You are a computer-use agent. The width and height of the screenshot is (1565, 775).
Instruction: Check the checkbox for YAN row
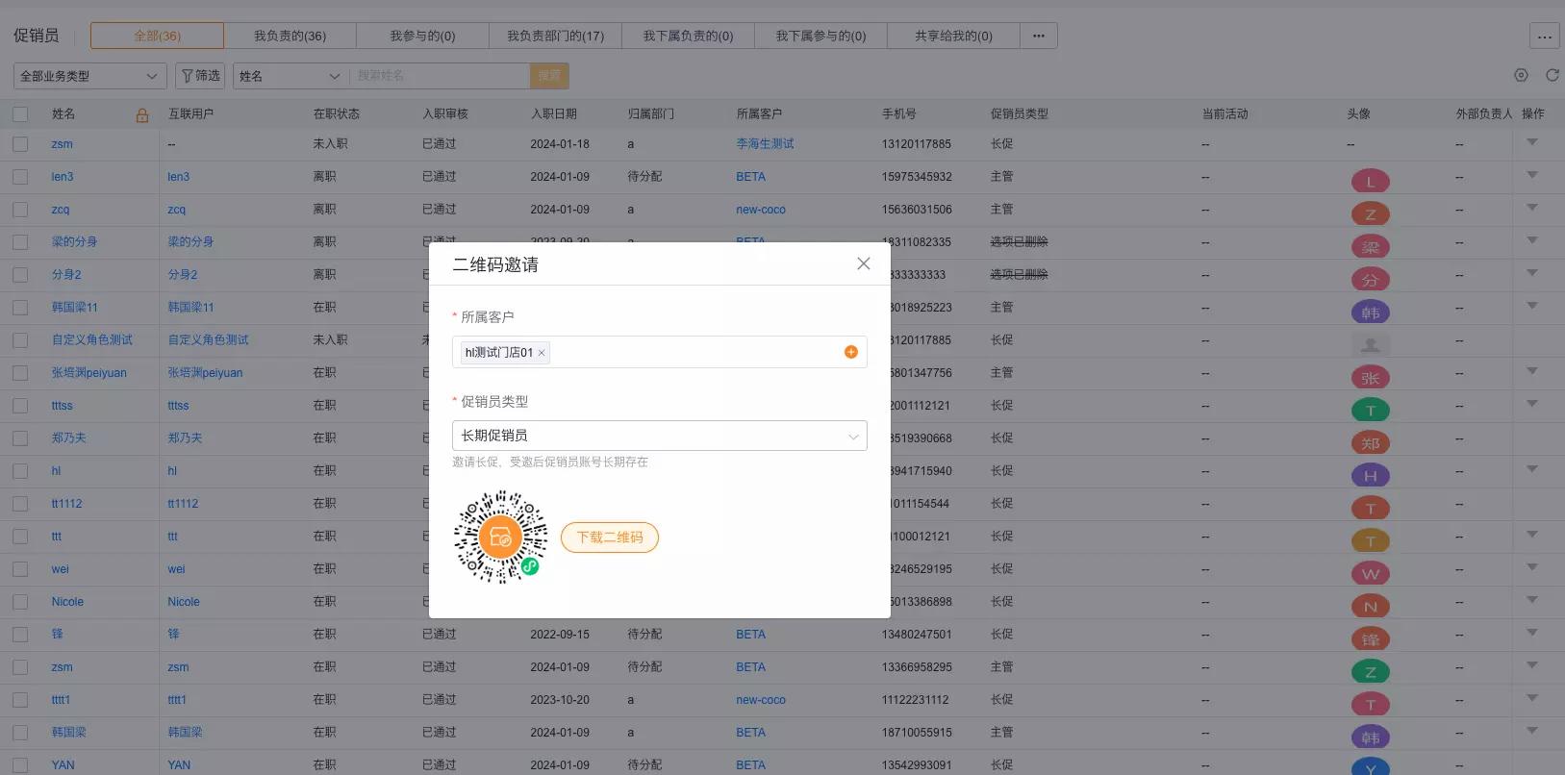20,765
